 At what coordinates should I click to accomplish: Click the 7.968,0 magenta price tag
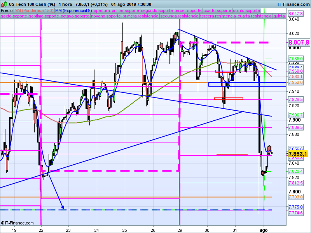[295, 71]
